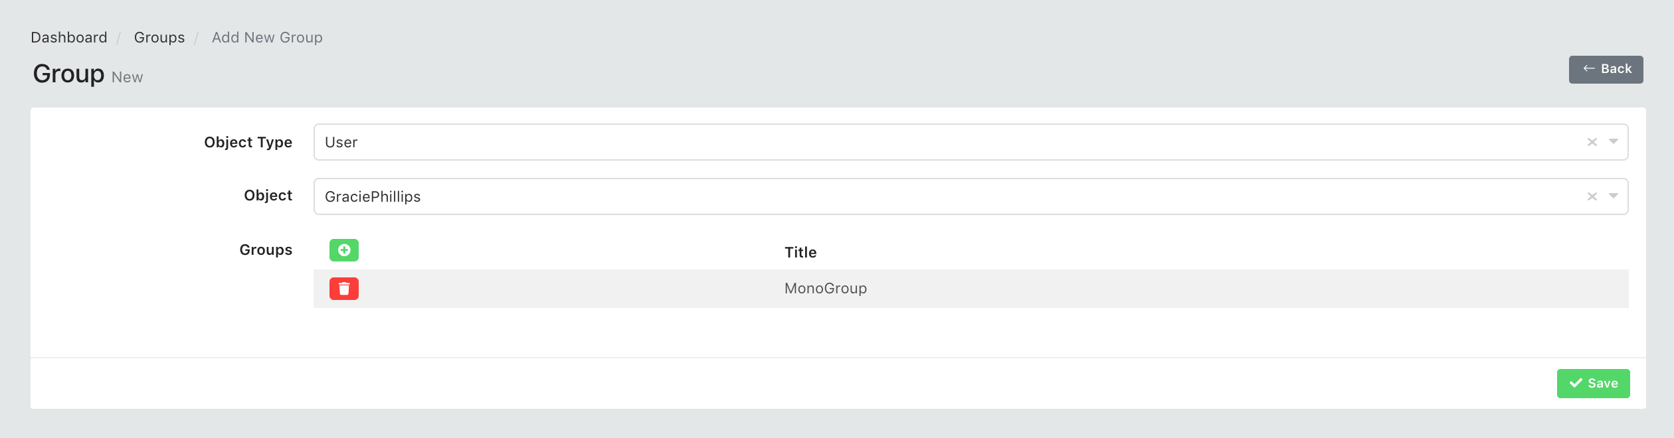This screenshot has width=1674, height=438.
Task: Click the green add group plus icon
Action: (x=344, y=250)
